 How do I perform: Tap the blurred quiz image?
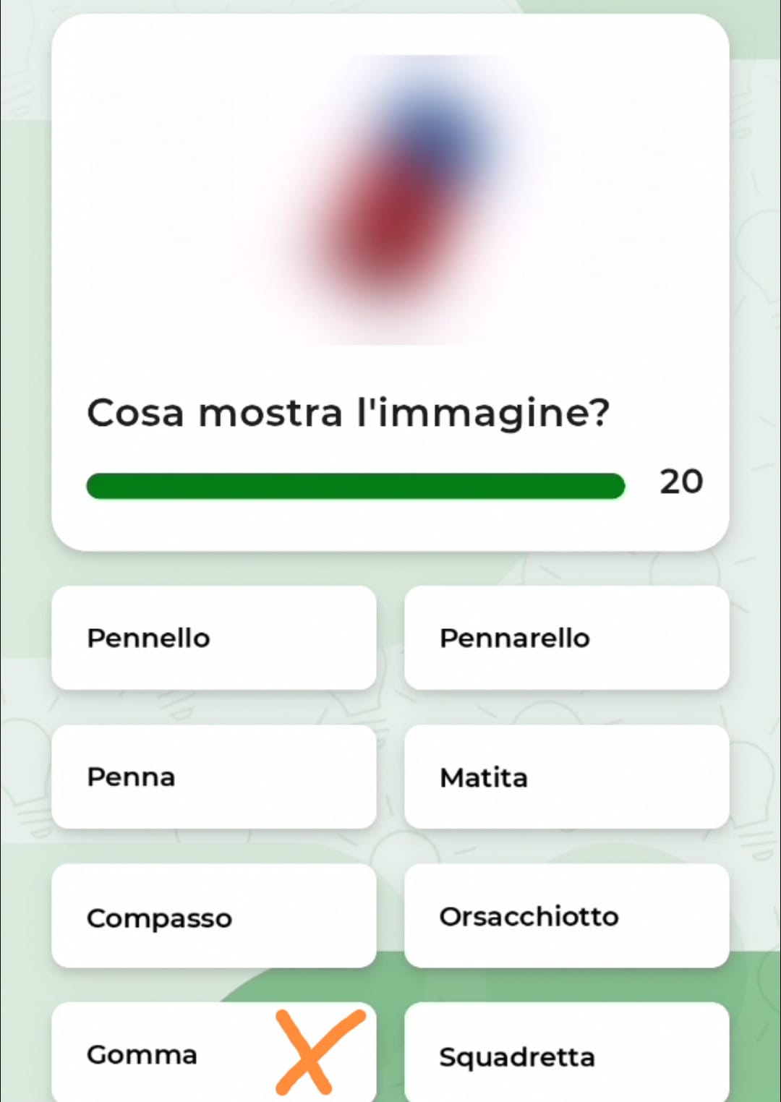[390, 200]
